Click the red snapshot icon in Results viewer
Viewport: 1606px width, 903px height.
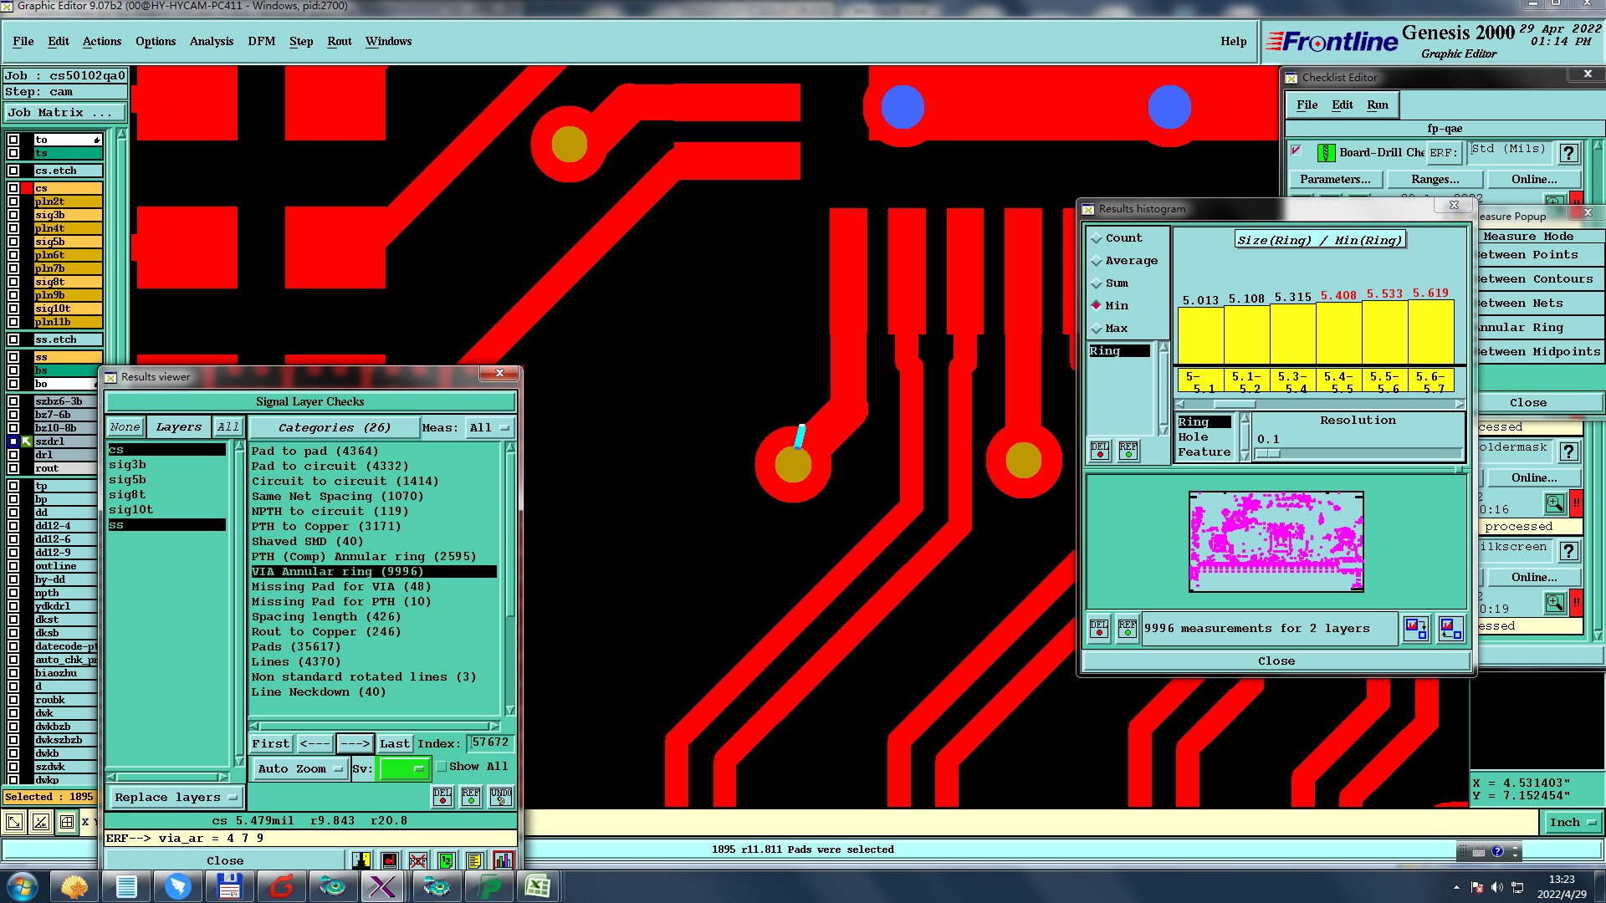tap(389, 860)
